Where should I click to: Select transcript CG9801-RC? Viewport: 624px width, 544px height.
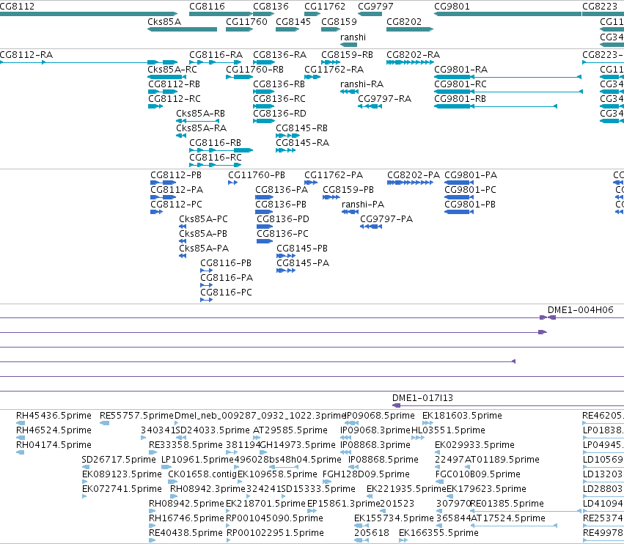[x=460, y=84]
